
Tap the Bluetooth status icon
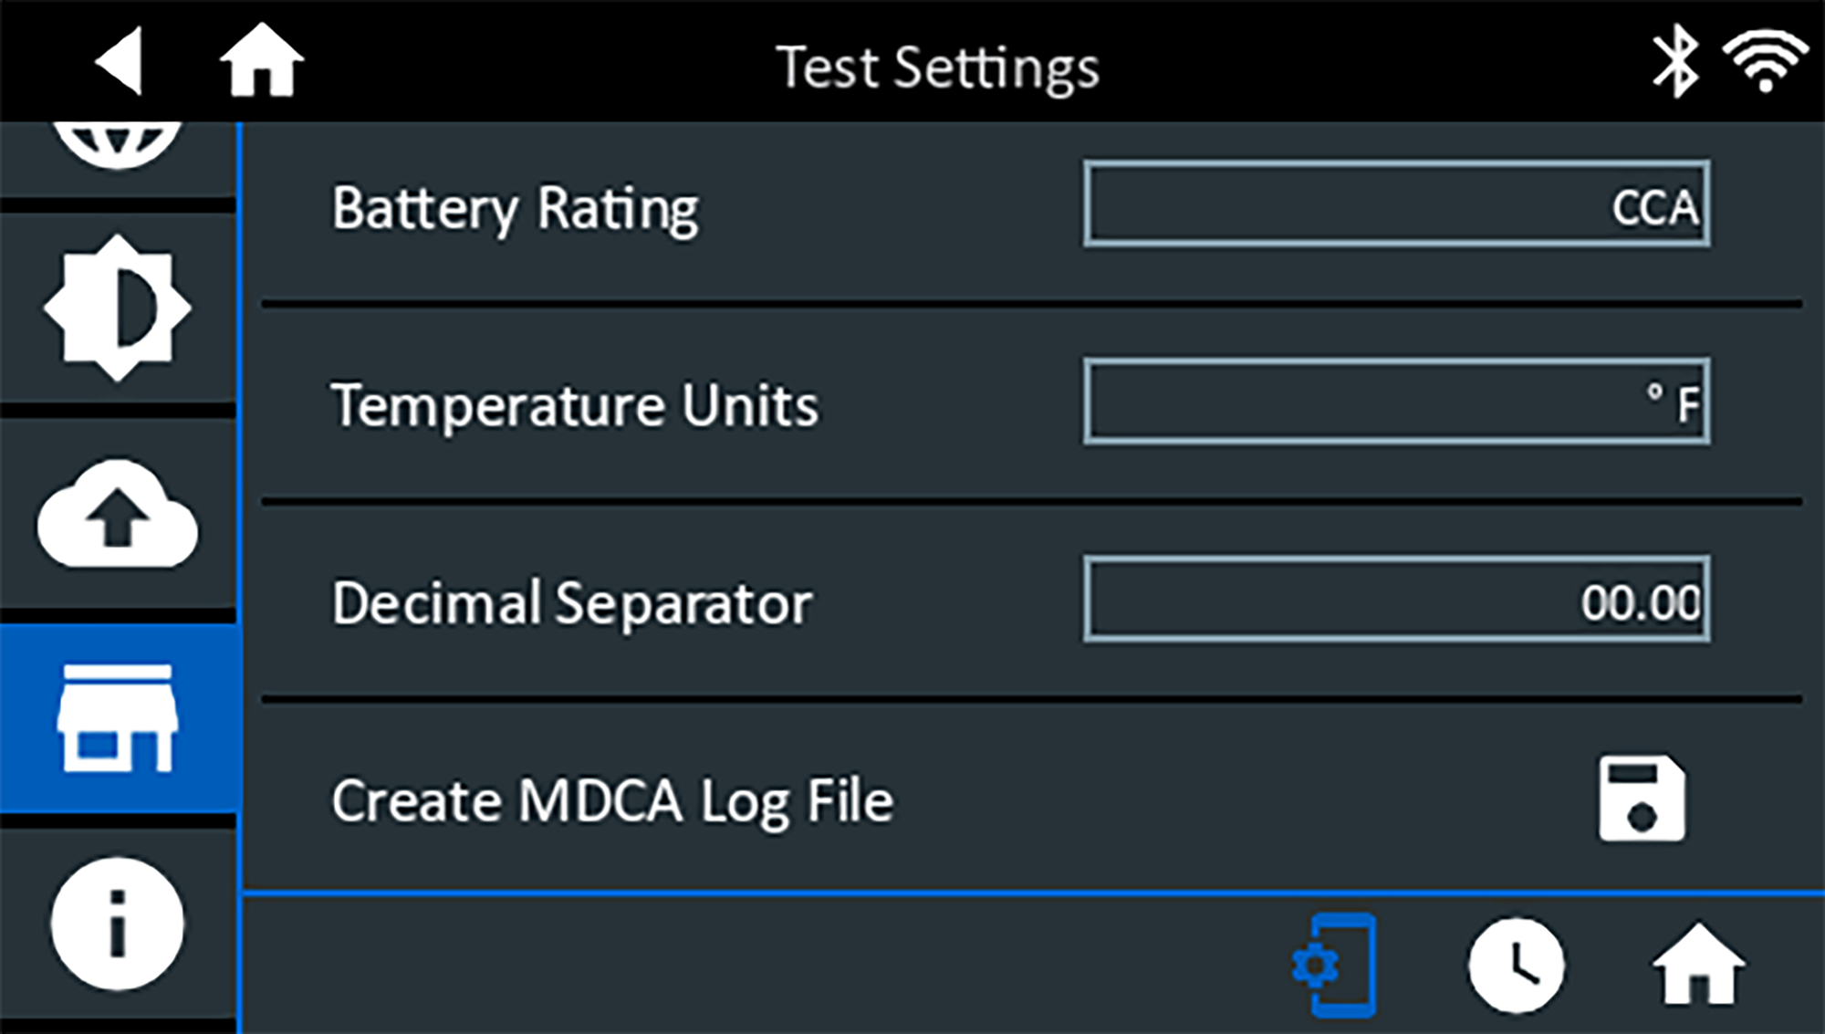click(1674, 62)
